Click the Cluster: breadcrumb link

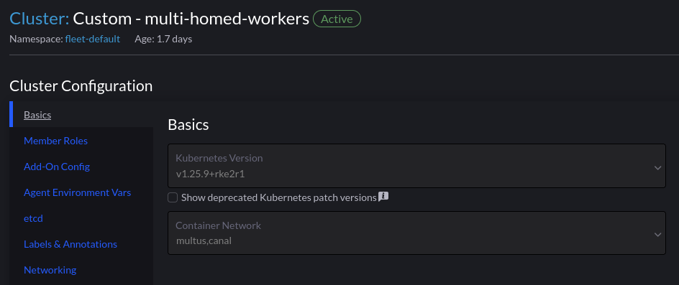[x=39, y=19]
